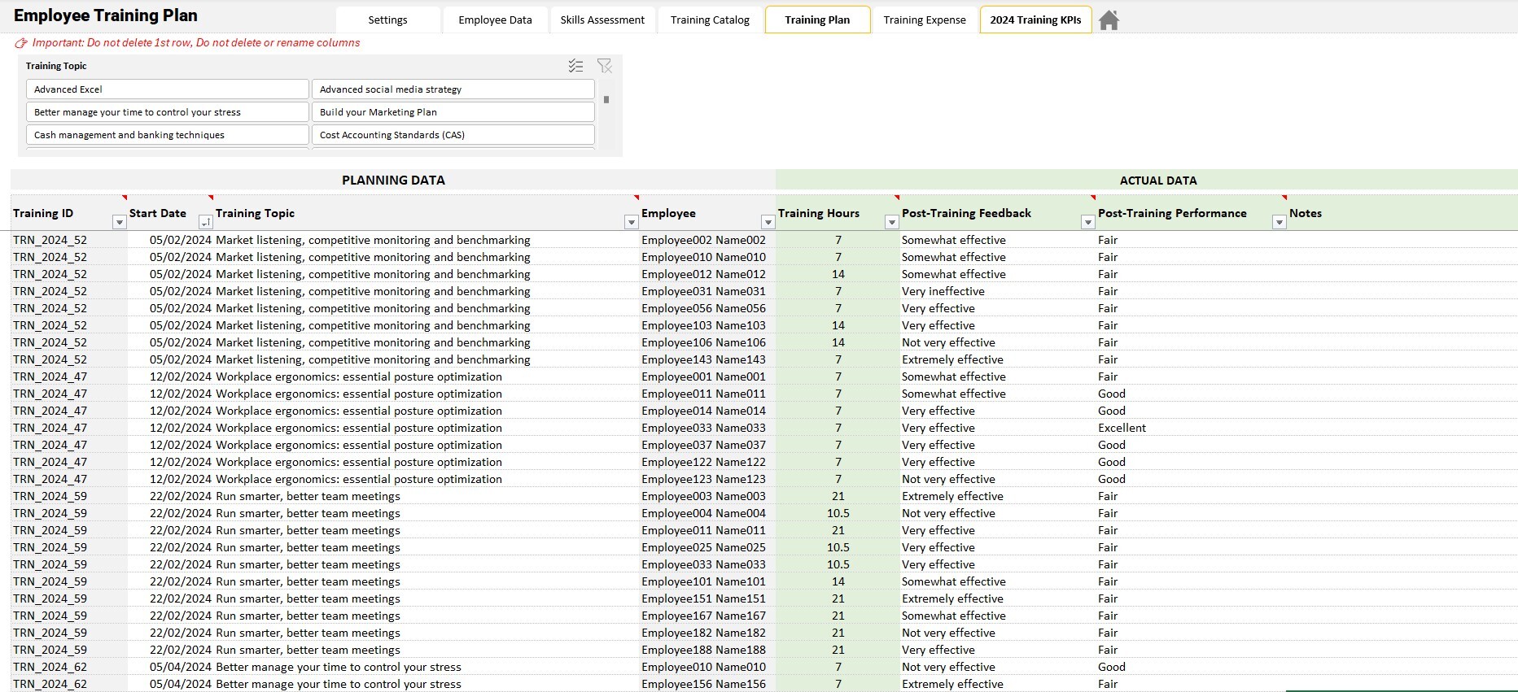1518x692 pixels.
Task: Click the Home icon in navigation bar
Action: (x=1109, y=20)
